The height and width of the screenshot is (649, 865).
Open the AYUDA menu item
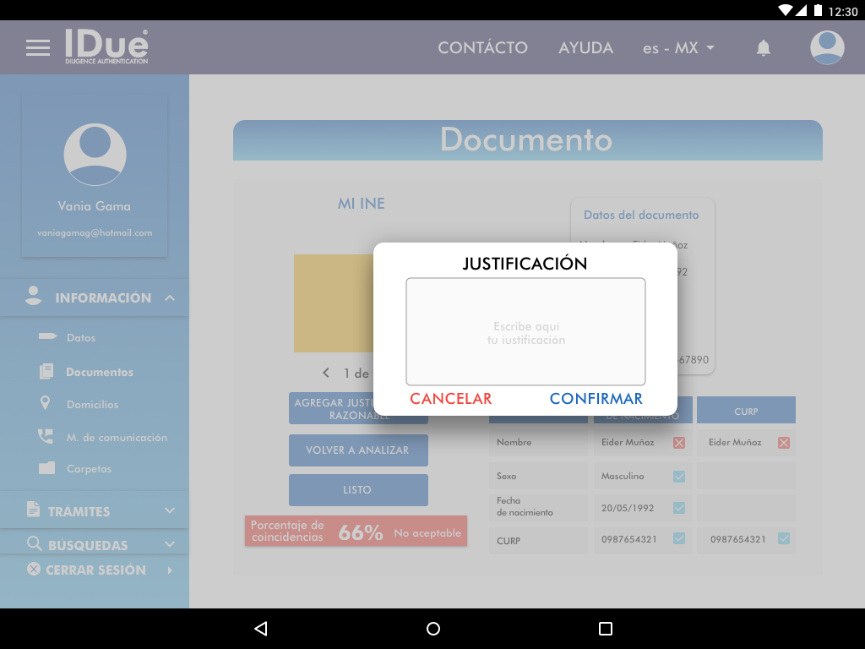[x=585, y=48]
